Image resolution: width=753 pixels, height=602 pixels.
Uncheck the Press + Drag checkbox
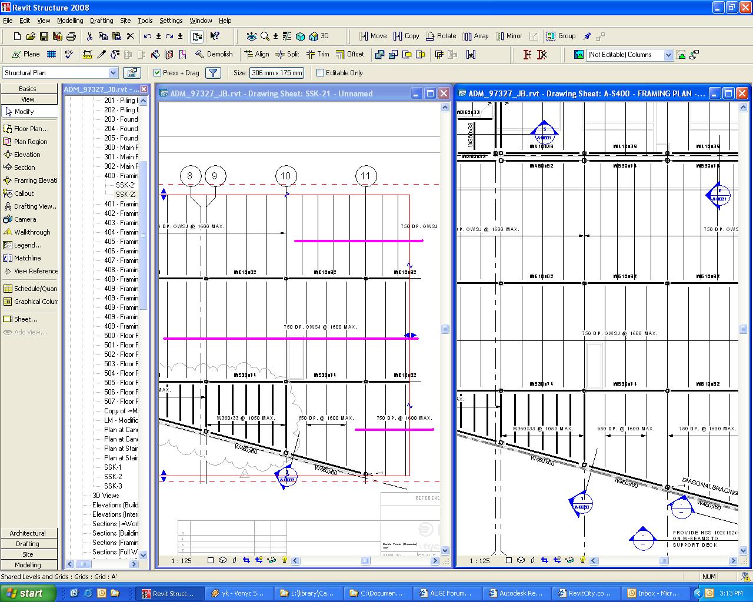click(157, 73)
